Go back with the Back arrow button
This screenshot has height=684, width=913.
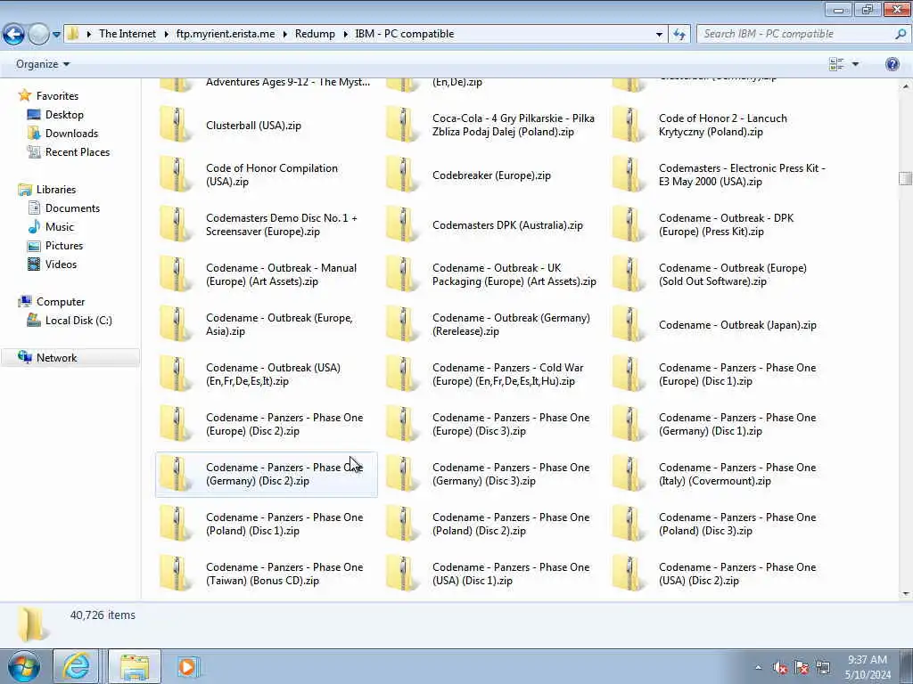pos(14,34)
